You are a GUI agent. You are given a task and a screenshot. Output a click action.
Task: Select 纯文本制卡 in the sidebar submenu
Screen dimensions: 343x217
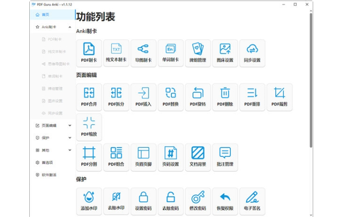(x=53, y=51)
